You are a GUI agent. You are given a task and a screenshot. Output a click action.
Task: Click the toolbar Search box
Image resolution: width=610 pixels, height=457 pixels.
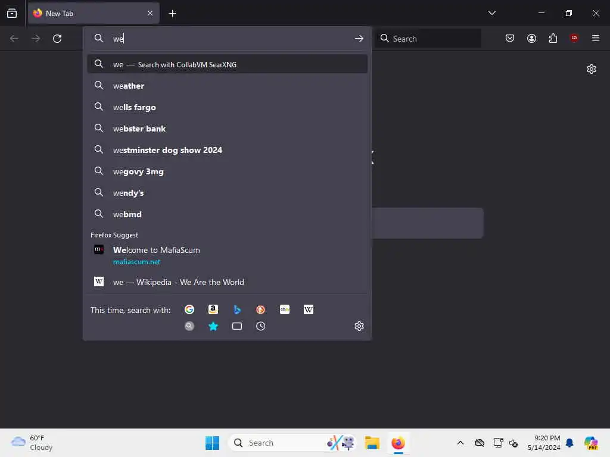pos(428,39)
